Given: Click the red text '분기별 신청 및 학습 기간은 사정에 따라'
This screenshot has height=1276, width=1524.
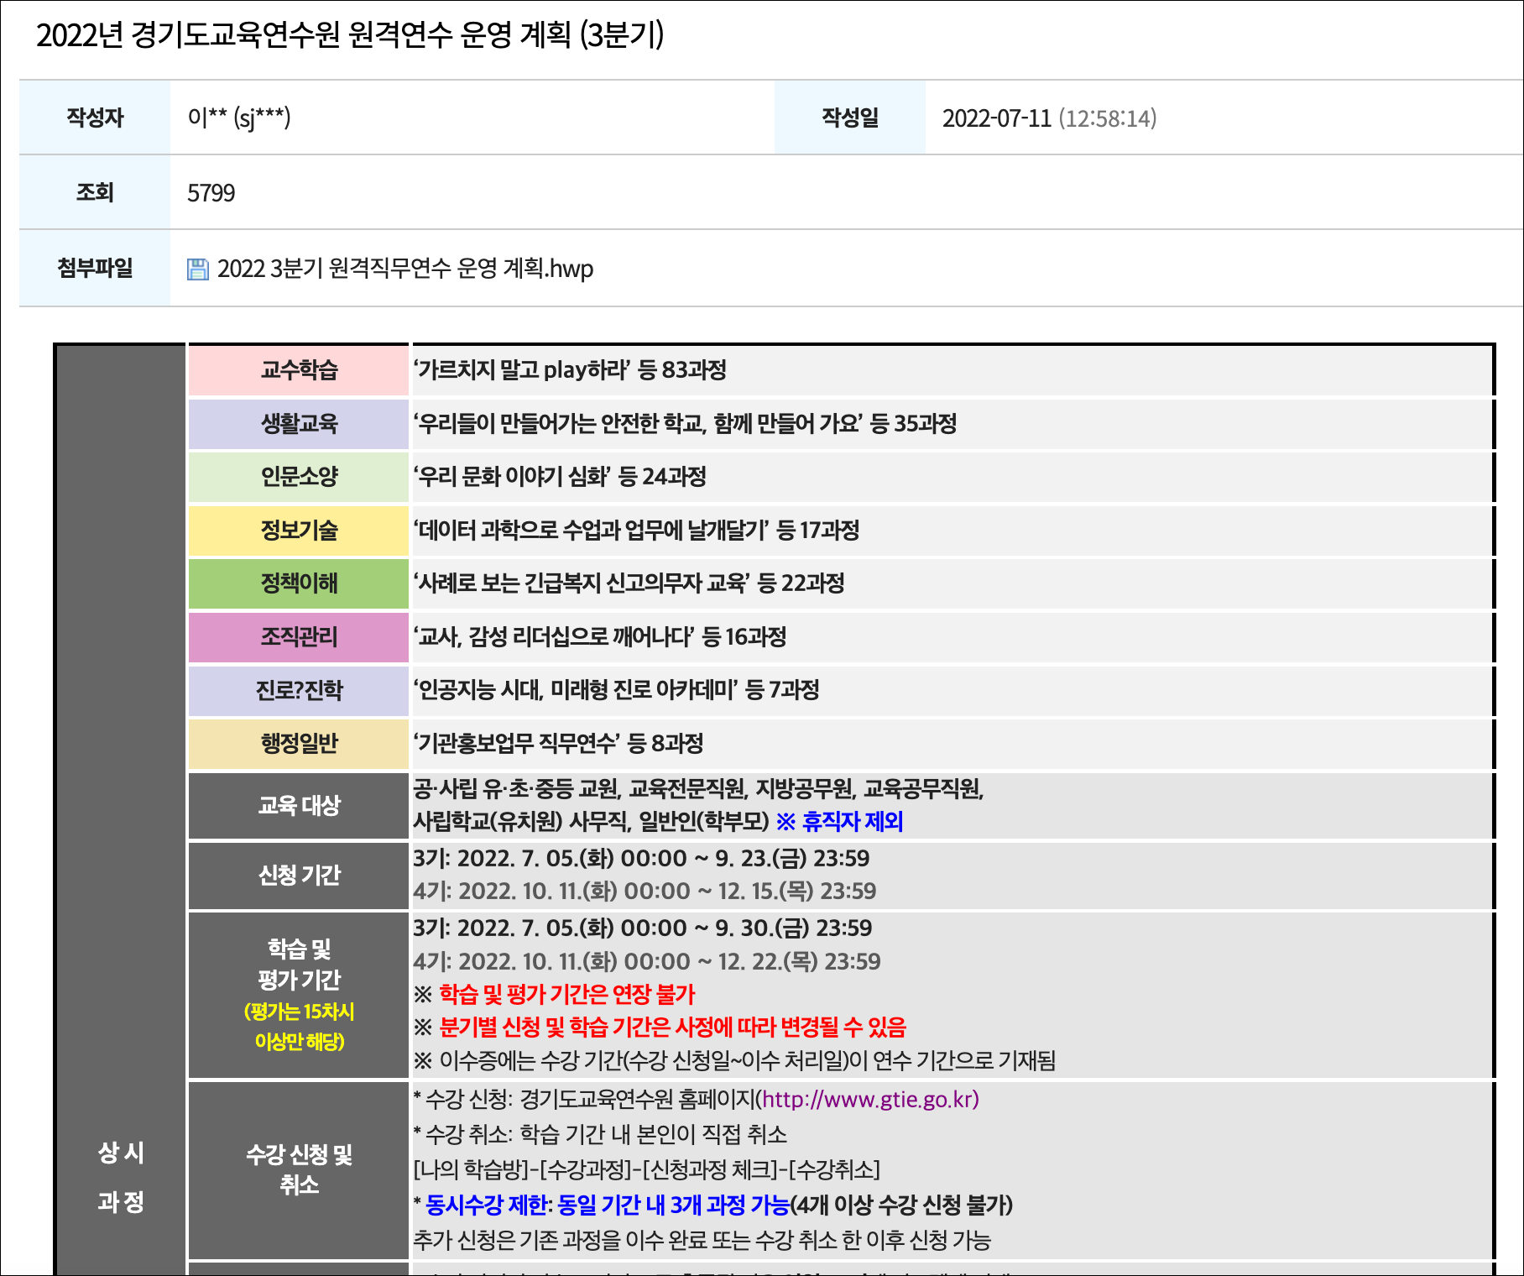Looking at the screenshot, I should [673, 1027].
